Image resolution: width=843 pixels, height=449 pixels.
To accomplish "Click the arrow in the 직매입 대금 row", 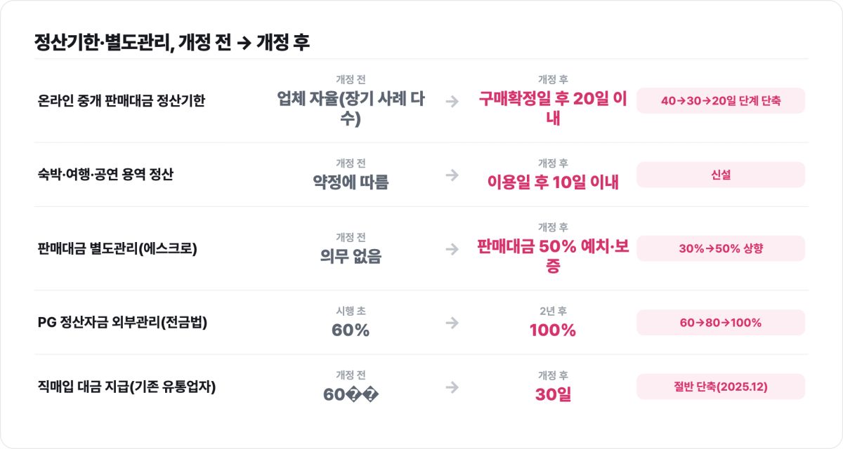I will click(452, 387).
